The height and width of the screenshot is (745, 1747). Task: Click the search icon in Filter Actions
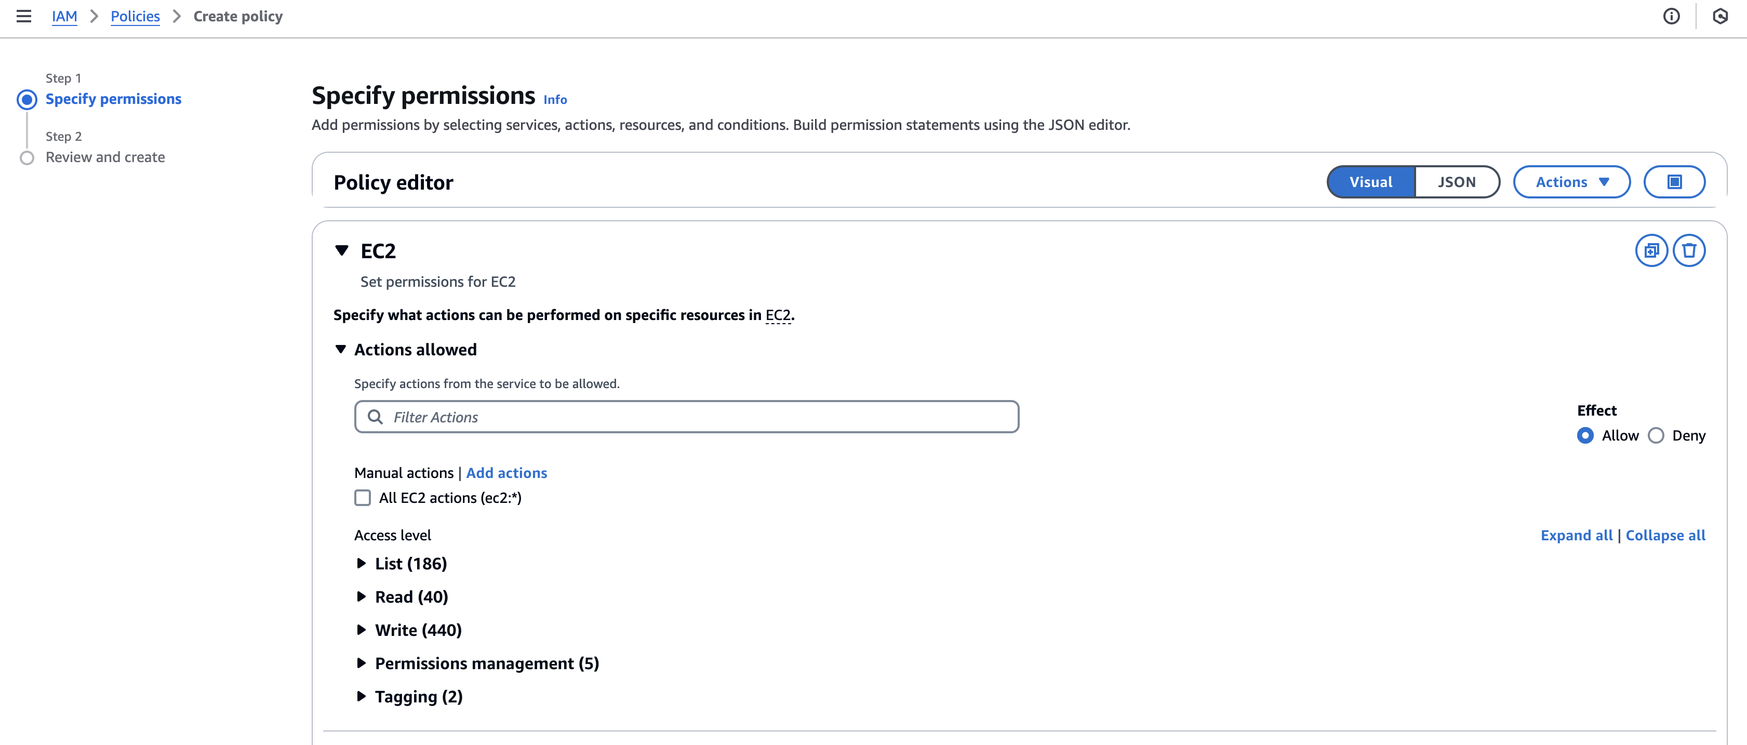375,417
